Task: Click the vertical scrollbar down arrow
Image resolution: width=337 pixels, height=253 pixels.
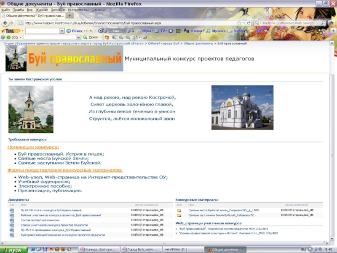Action: click(332, 238)
